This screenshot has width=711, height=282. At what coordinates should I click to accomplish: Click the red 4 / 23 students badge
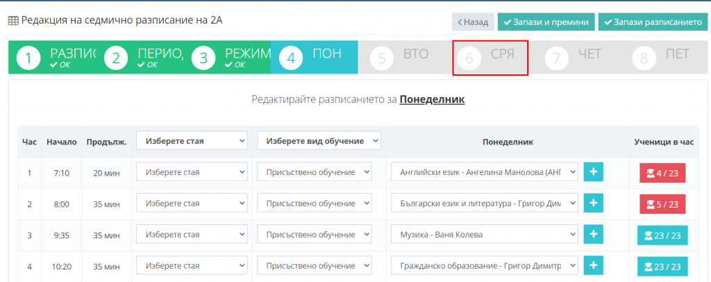(x=662, y=172)
